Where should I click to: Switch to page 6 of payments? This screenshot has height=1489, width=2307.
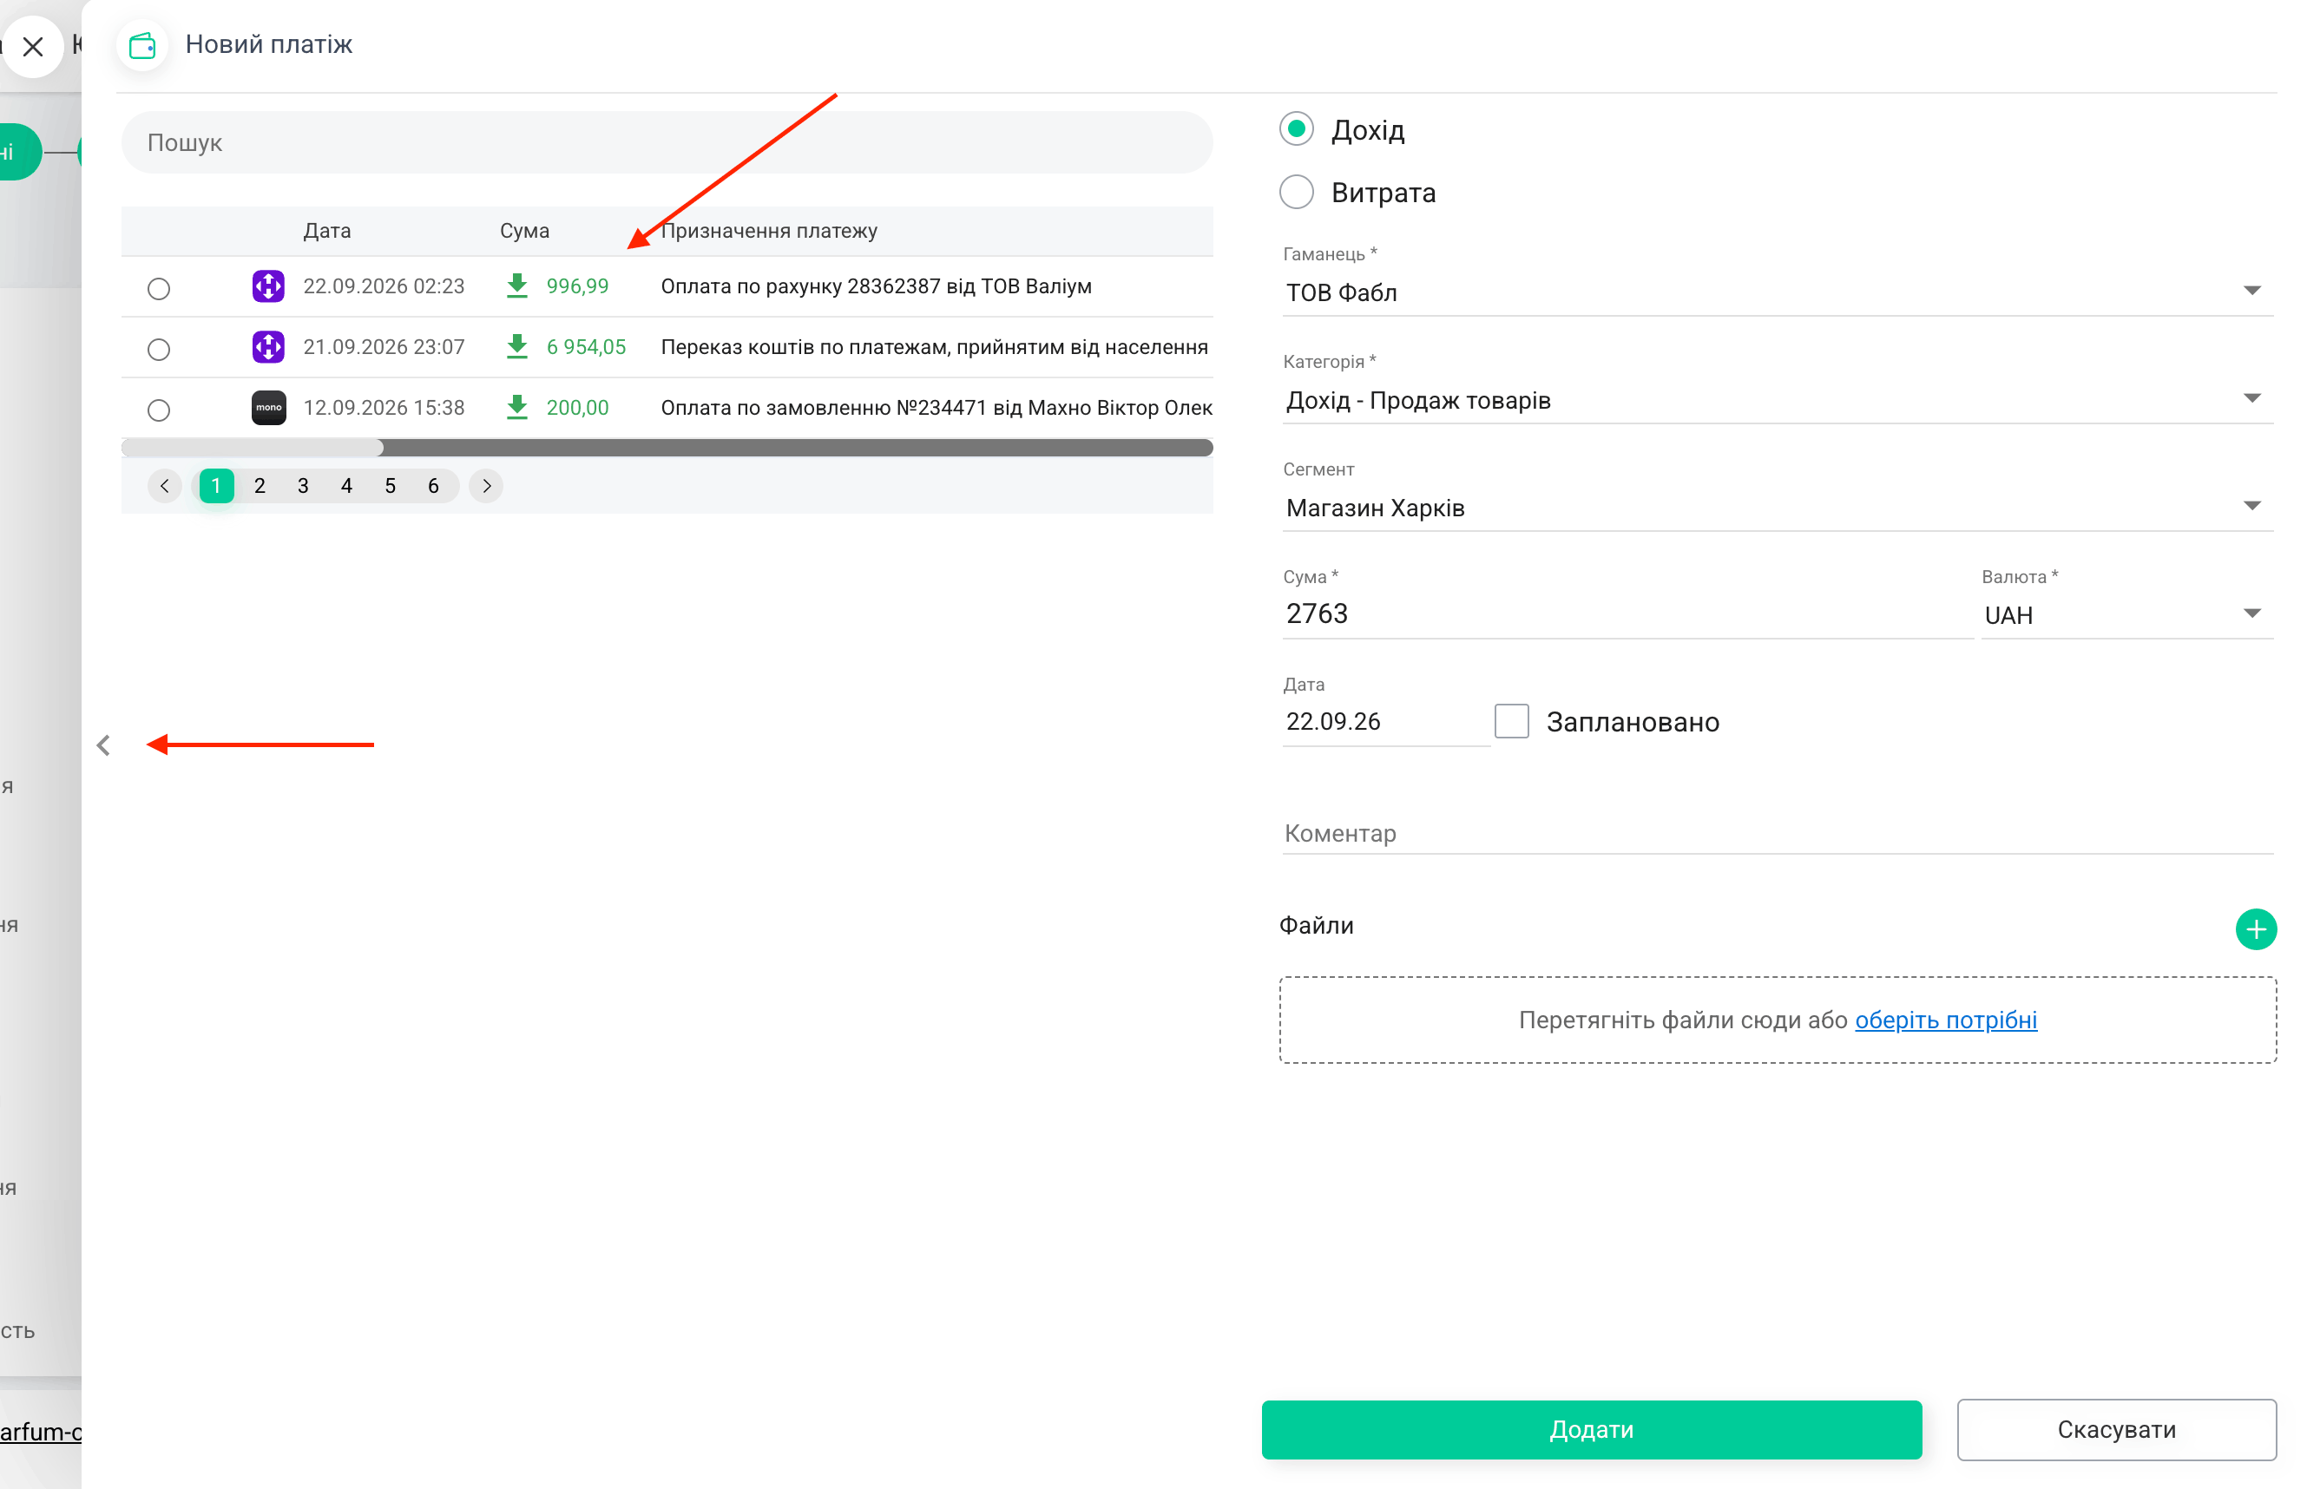click(433, 486)
